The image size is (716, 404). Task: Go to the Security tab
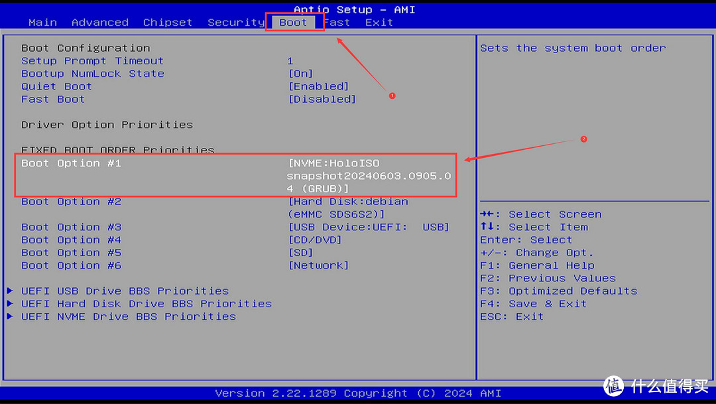235,23
